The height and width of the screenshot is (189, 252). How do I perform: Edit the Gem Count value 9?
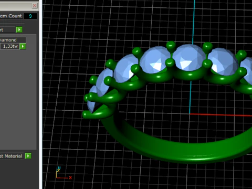pos(30,16)
